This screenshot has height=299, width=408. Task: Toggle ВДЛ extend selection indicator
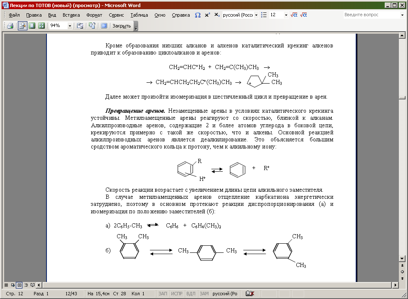(191, 294)
